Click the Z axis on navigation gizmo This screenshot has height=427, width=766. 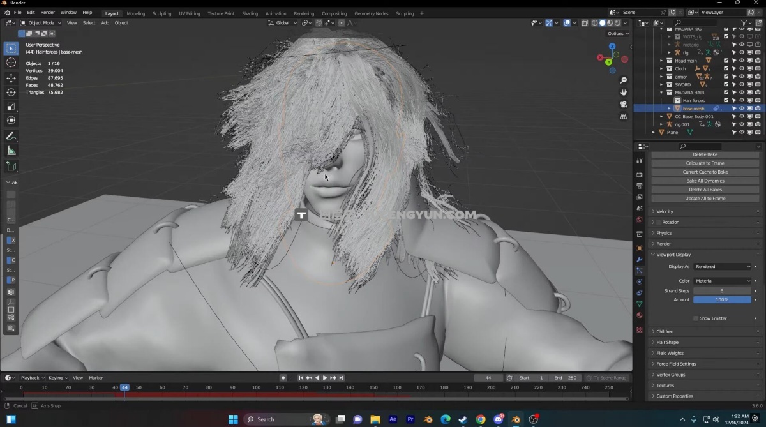(612, 47)
